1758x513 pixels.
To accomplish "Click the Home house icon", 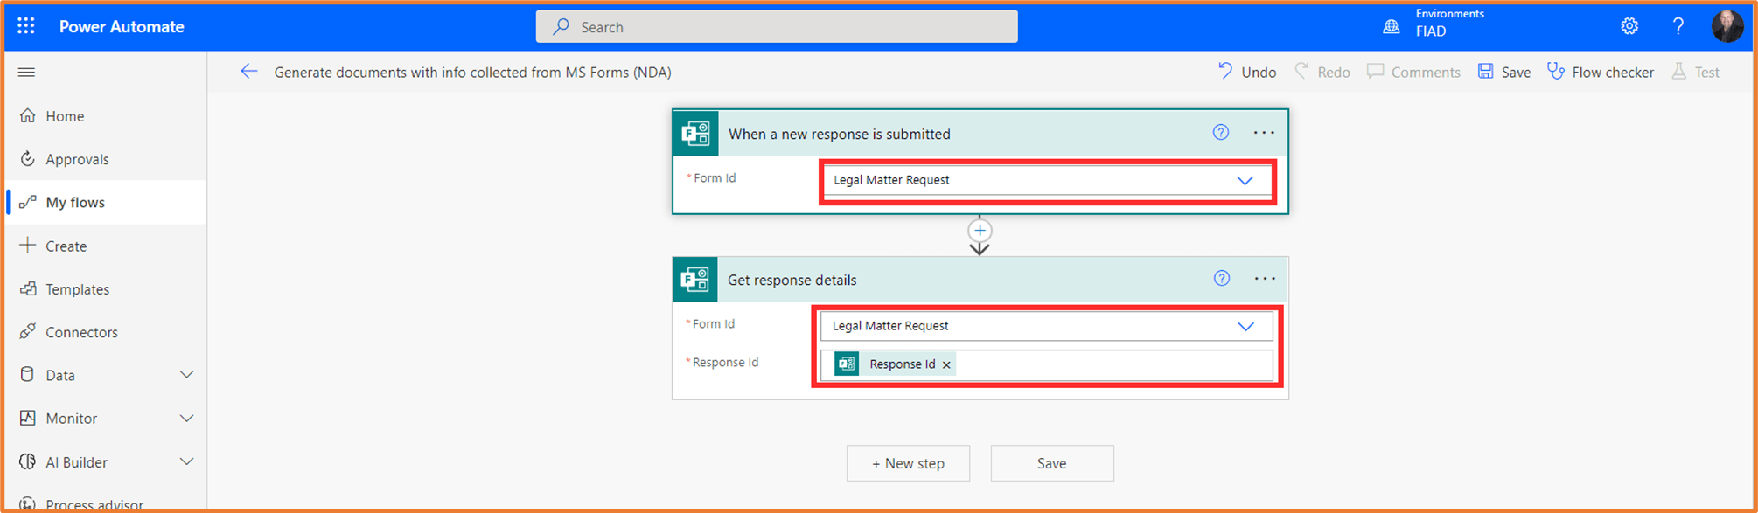I will click(28, 115).
